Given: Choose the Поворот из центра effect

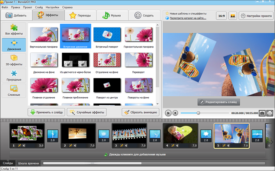Looking at the screenshot, I should (x=107, y=85).
